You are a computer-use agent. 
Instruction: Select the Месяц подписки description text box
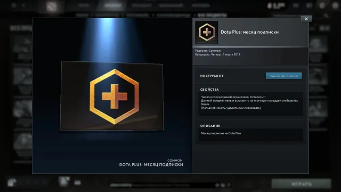pos(250,135)
